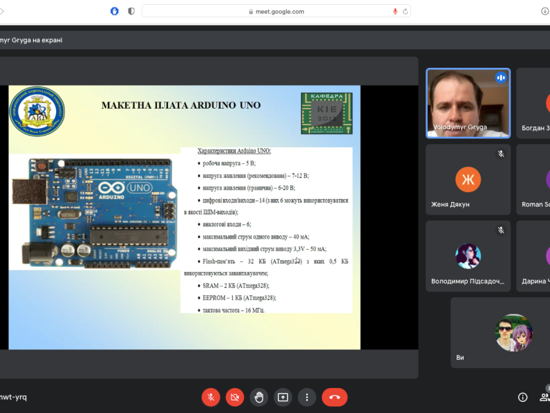Click the shared Arduino UNO presentation slide
This screenshot has height=413, width=550.
[x=184, y=217]
